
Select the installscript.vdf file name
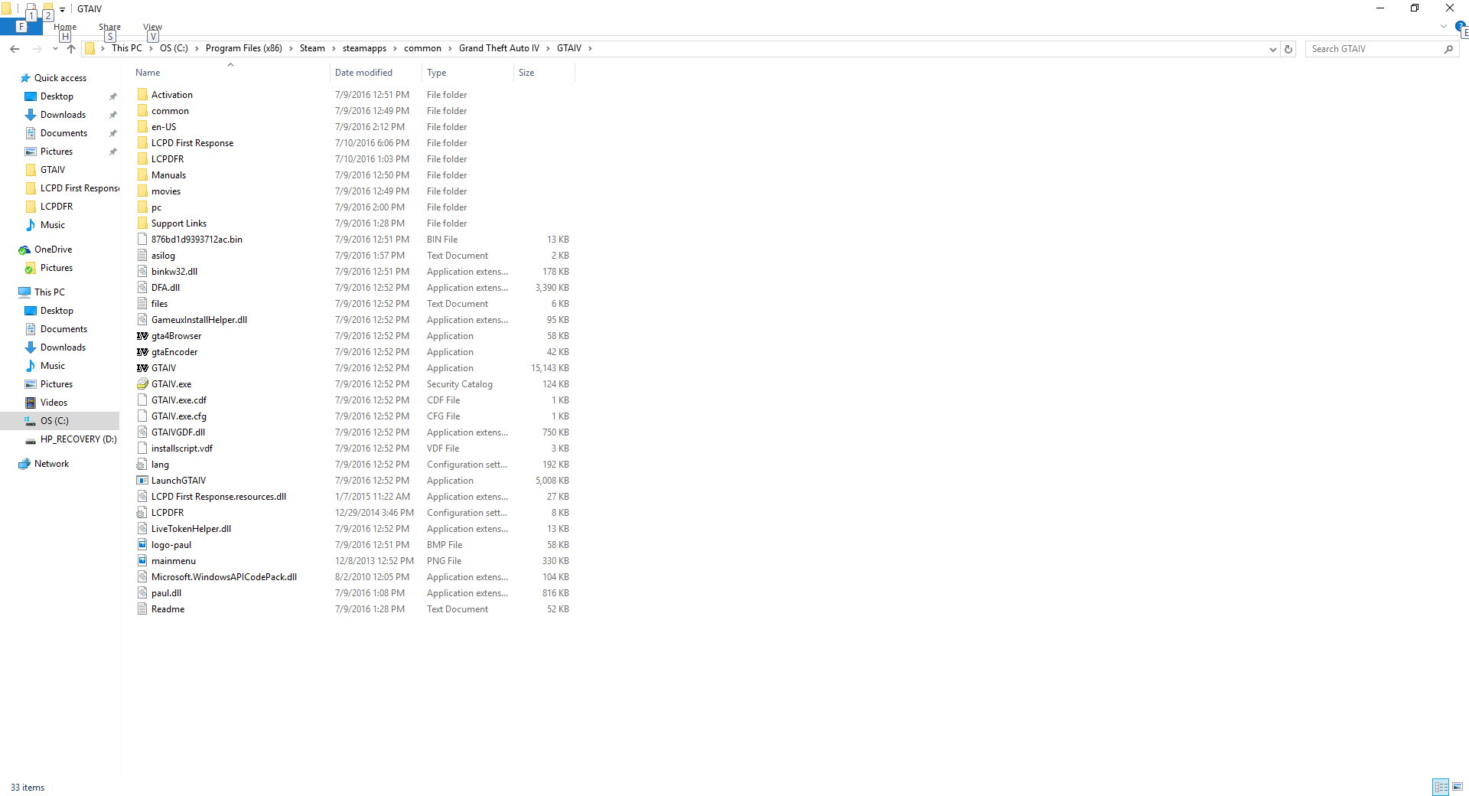[182, 449]
